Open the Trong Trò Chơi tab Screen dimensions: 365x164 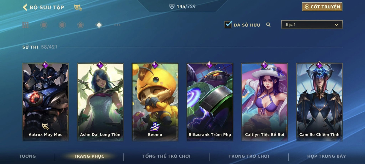click(x=249, y=156)
